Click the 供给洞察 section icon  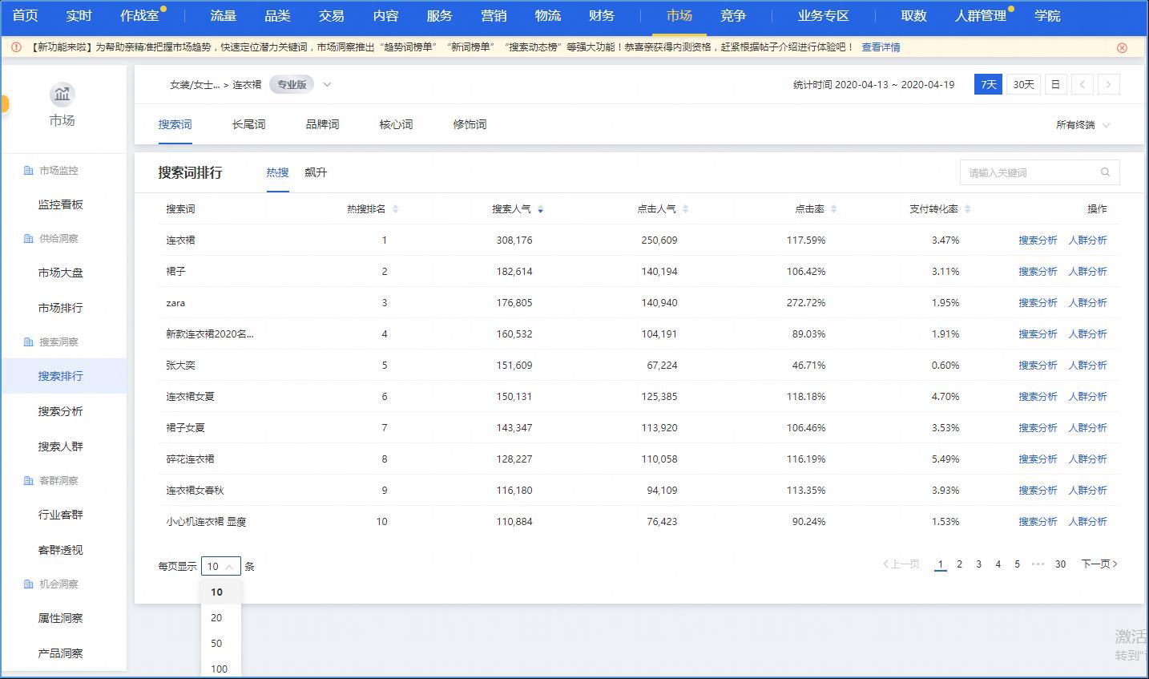(29, 239)
